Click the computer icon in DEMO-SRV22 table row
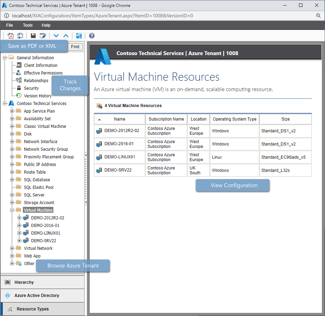The image size is (325, 316). (x=99, y=170)
